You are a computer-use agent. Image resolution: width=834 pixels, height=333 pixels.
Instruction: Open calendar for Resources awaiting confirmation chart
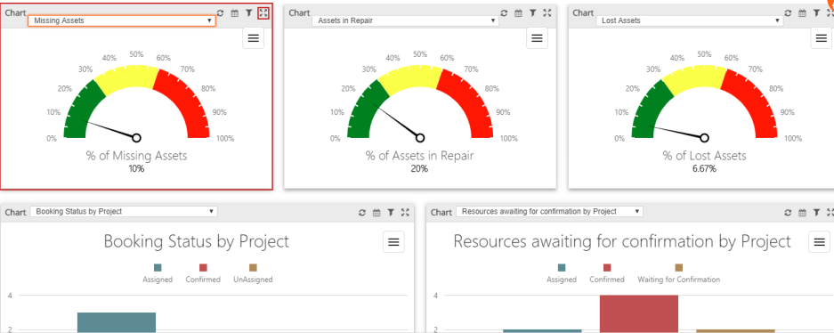click(803, 213)
